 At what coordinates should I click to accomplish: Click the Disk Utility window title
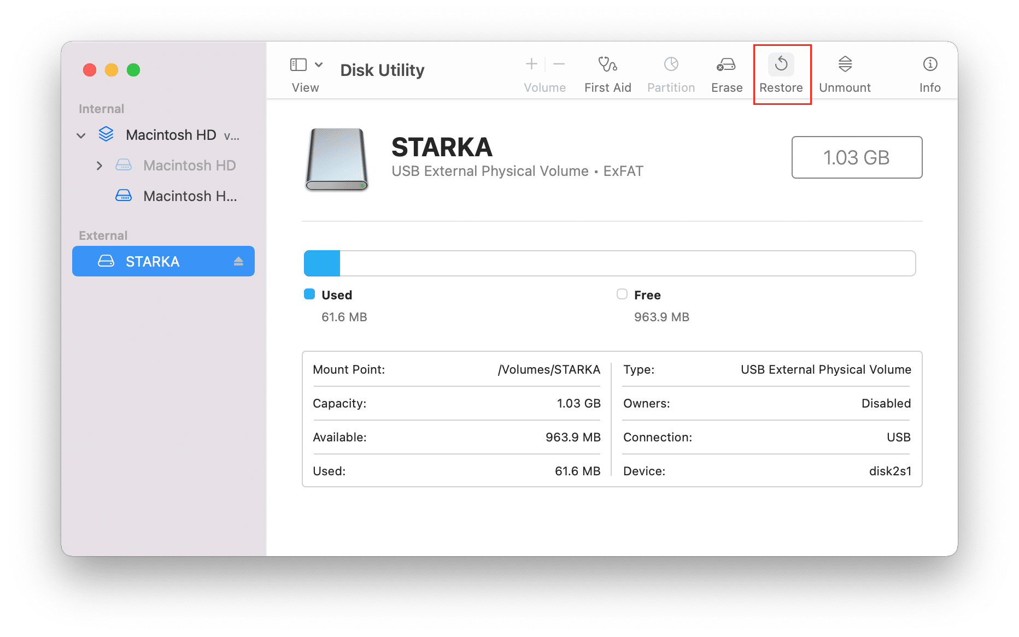click(x=382, y=70)
